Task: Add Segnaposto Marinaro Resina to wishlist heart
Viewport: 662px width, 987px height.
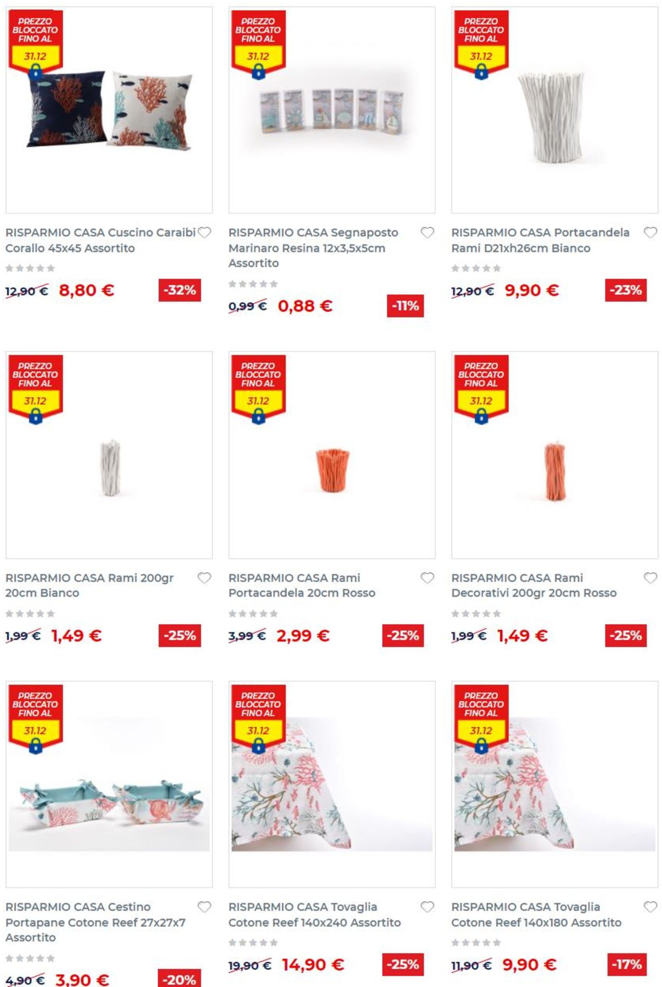Action: coord(427,233)
